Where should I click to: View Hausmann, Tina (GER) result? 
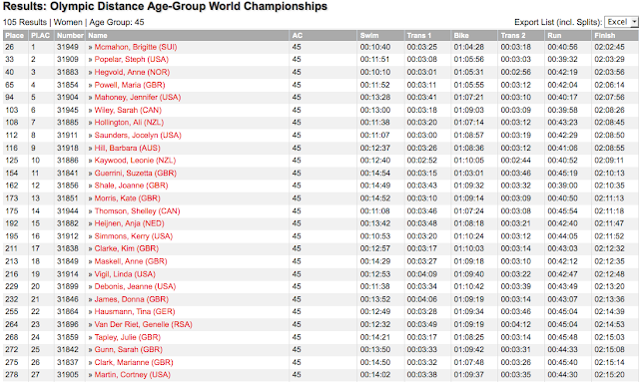tap(135, 311)
